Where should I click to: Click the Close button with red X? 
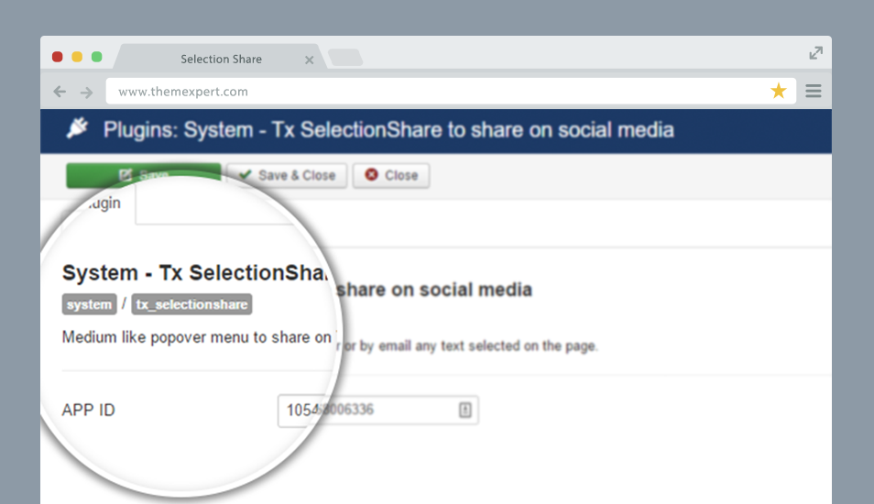click(x=391, y=175)
